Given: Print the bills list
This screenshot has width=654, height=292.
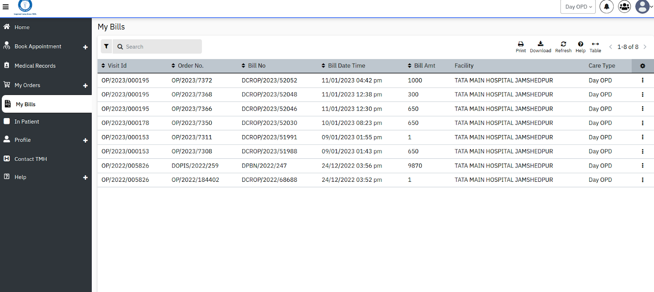Looking at the screenshot, I should coord(520,47).
